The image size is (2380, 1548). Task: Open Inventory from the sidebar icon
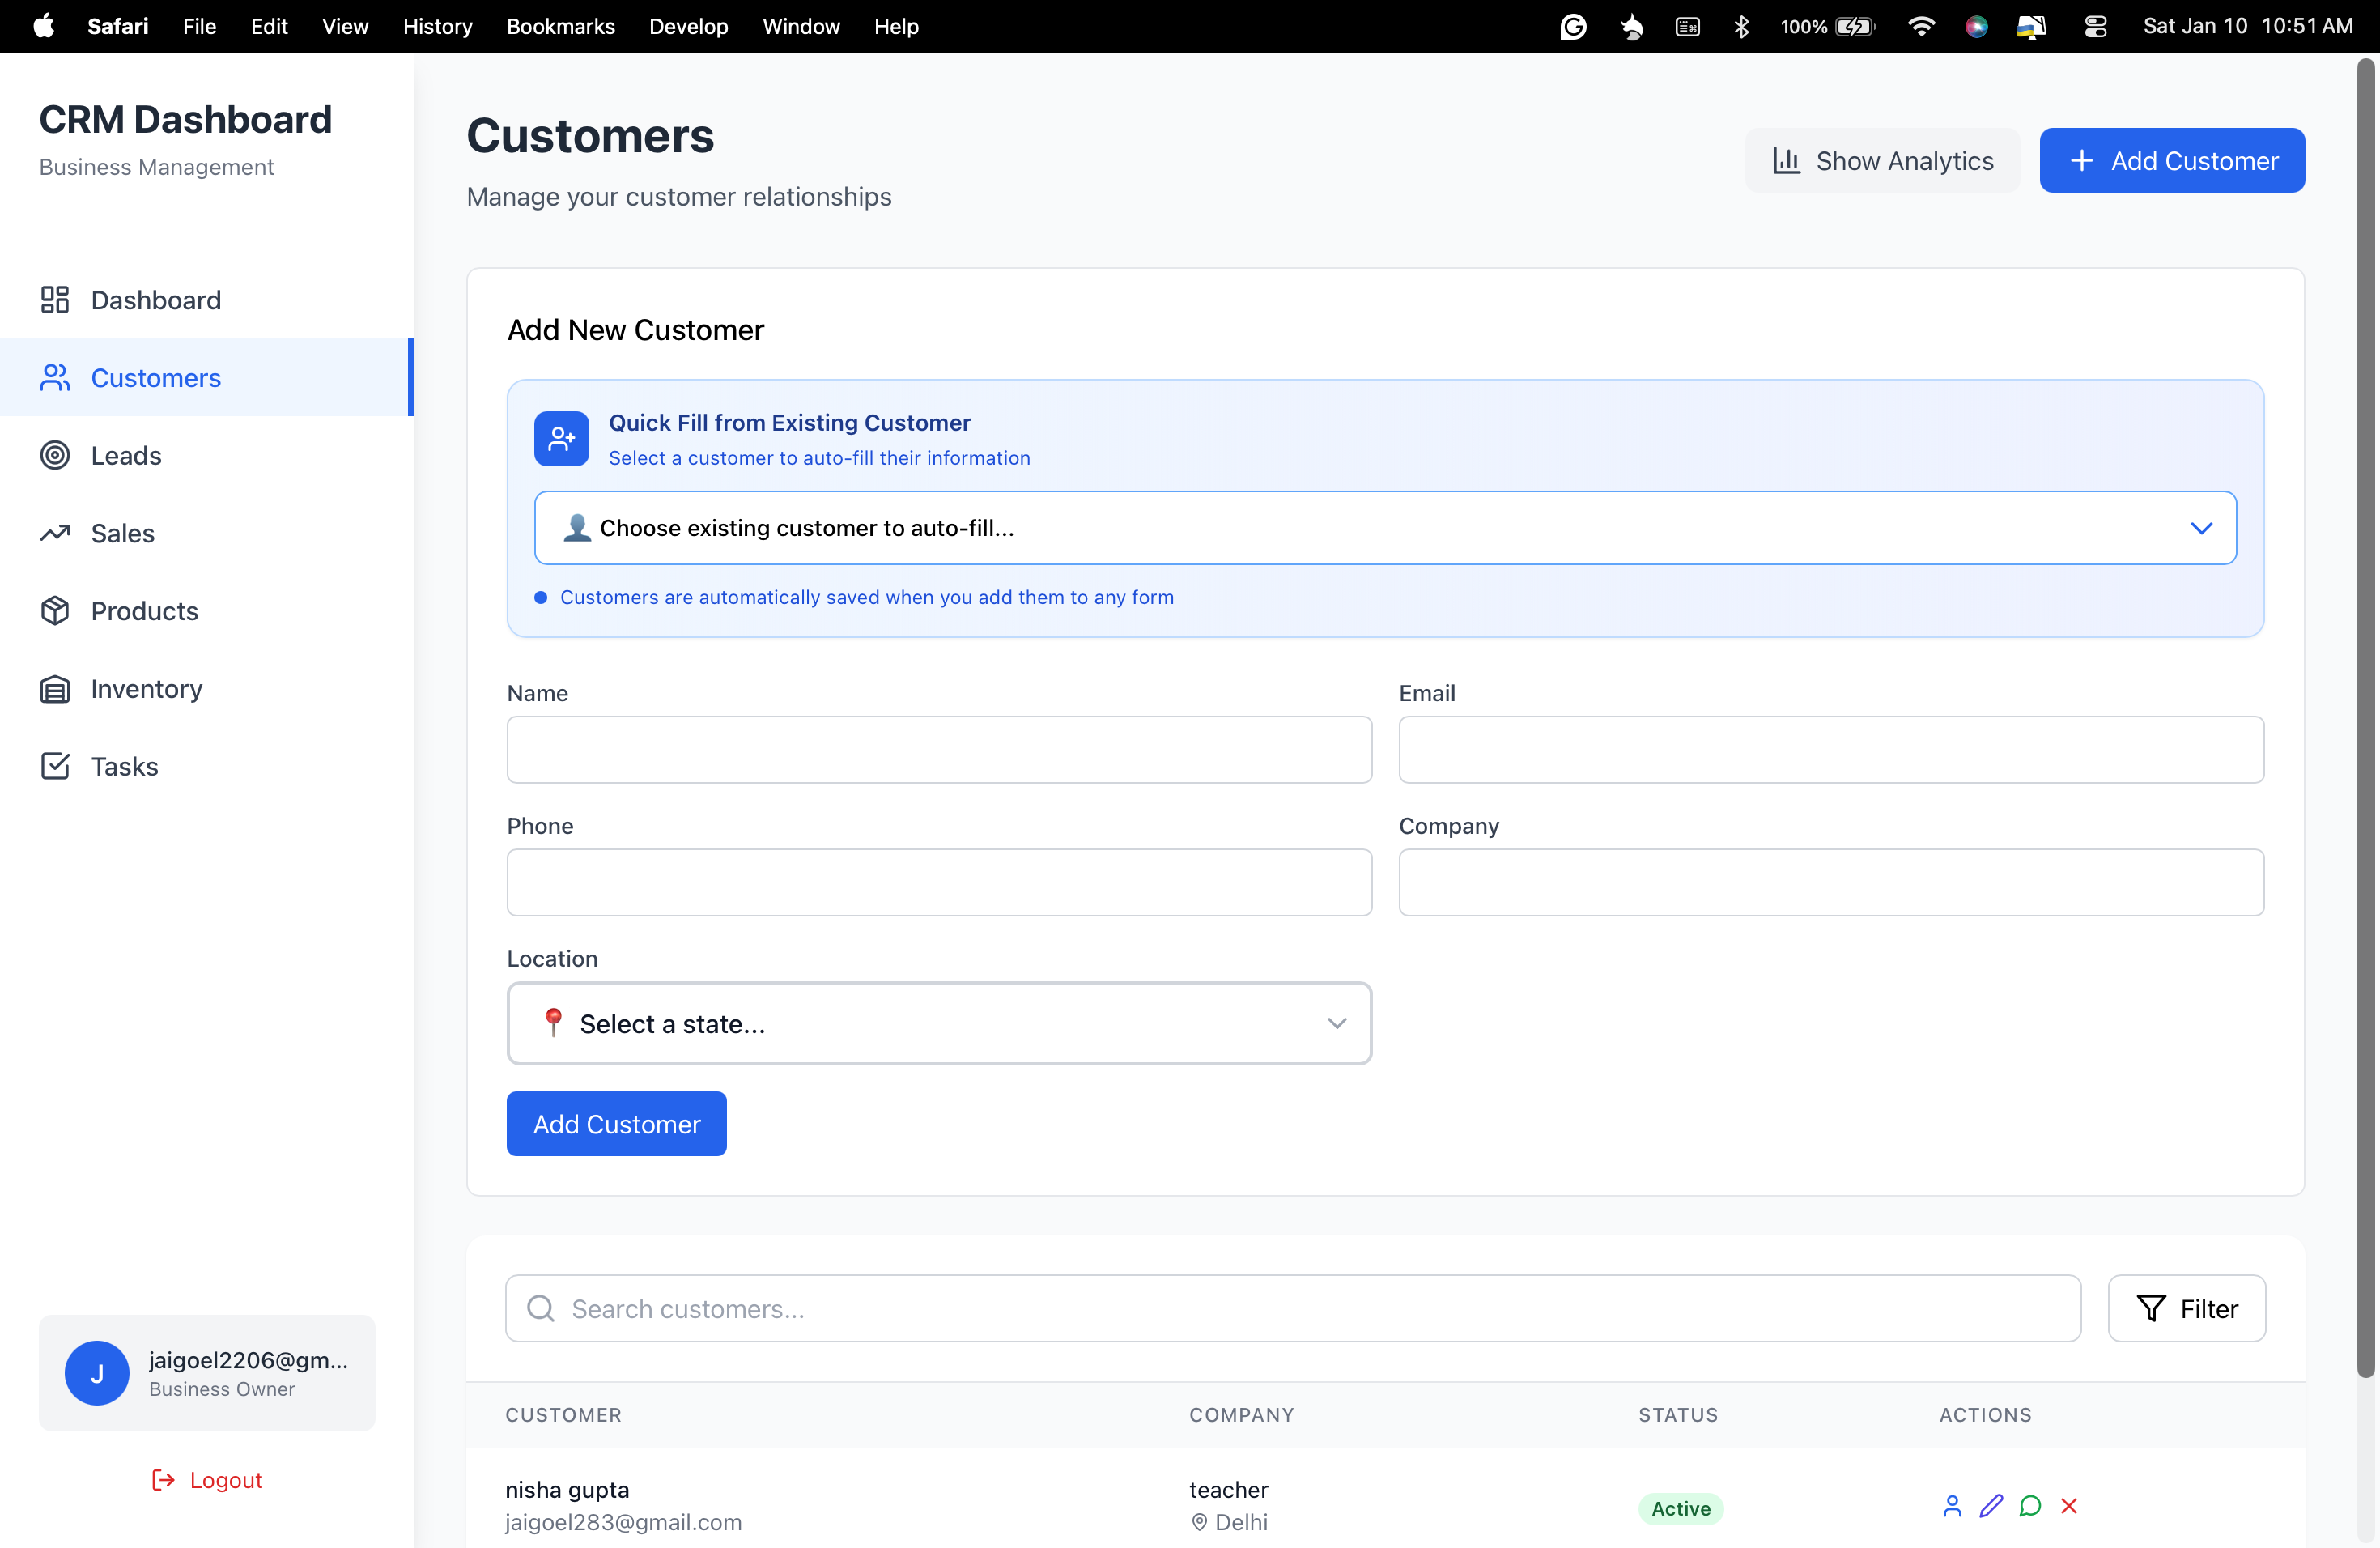[x=55, y=688]
